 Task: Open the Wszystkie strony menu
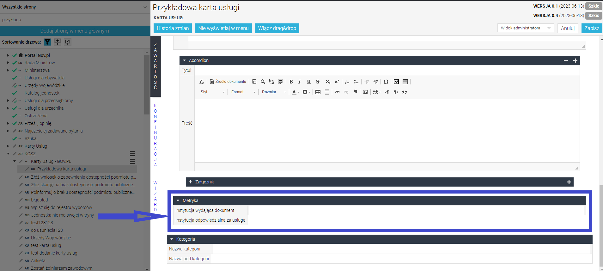(x=75, y=7)
